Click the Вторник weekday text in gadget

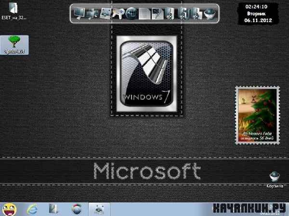[x=256, y=13]
